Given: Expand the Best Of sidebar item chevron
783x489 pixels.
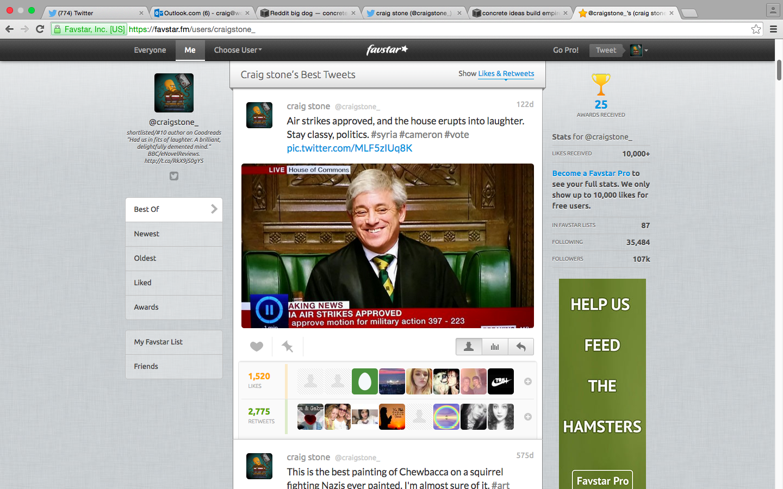Looking at the screenshot, I should [214, 209].
